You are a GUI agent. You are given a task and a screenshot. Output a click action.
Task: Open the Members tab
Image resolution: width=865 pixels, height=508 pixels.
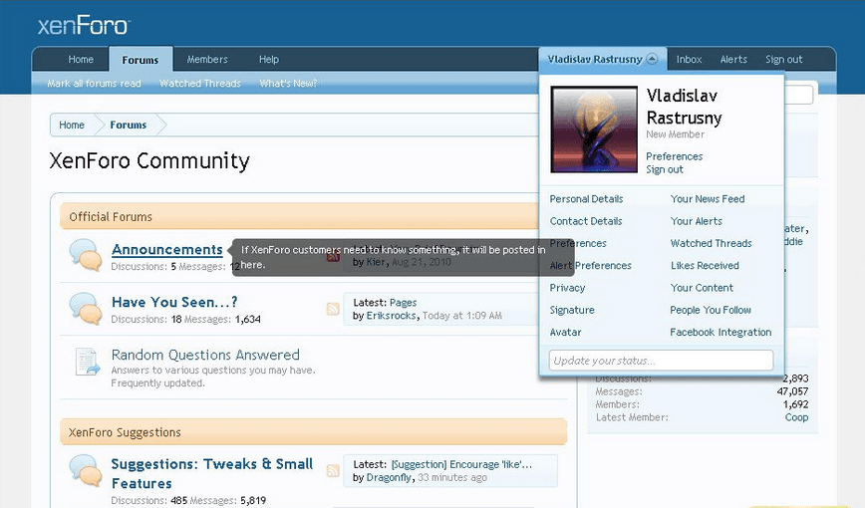207,59
